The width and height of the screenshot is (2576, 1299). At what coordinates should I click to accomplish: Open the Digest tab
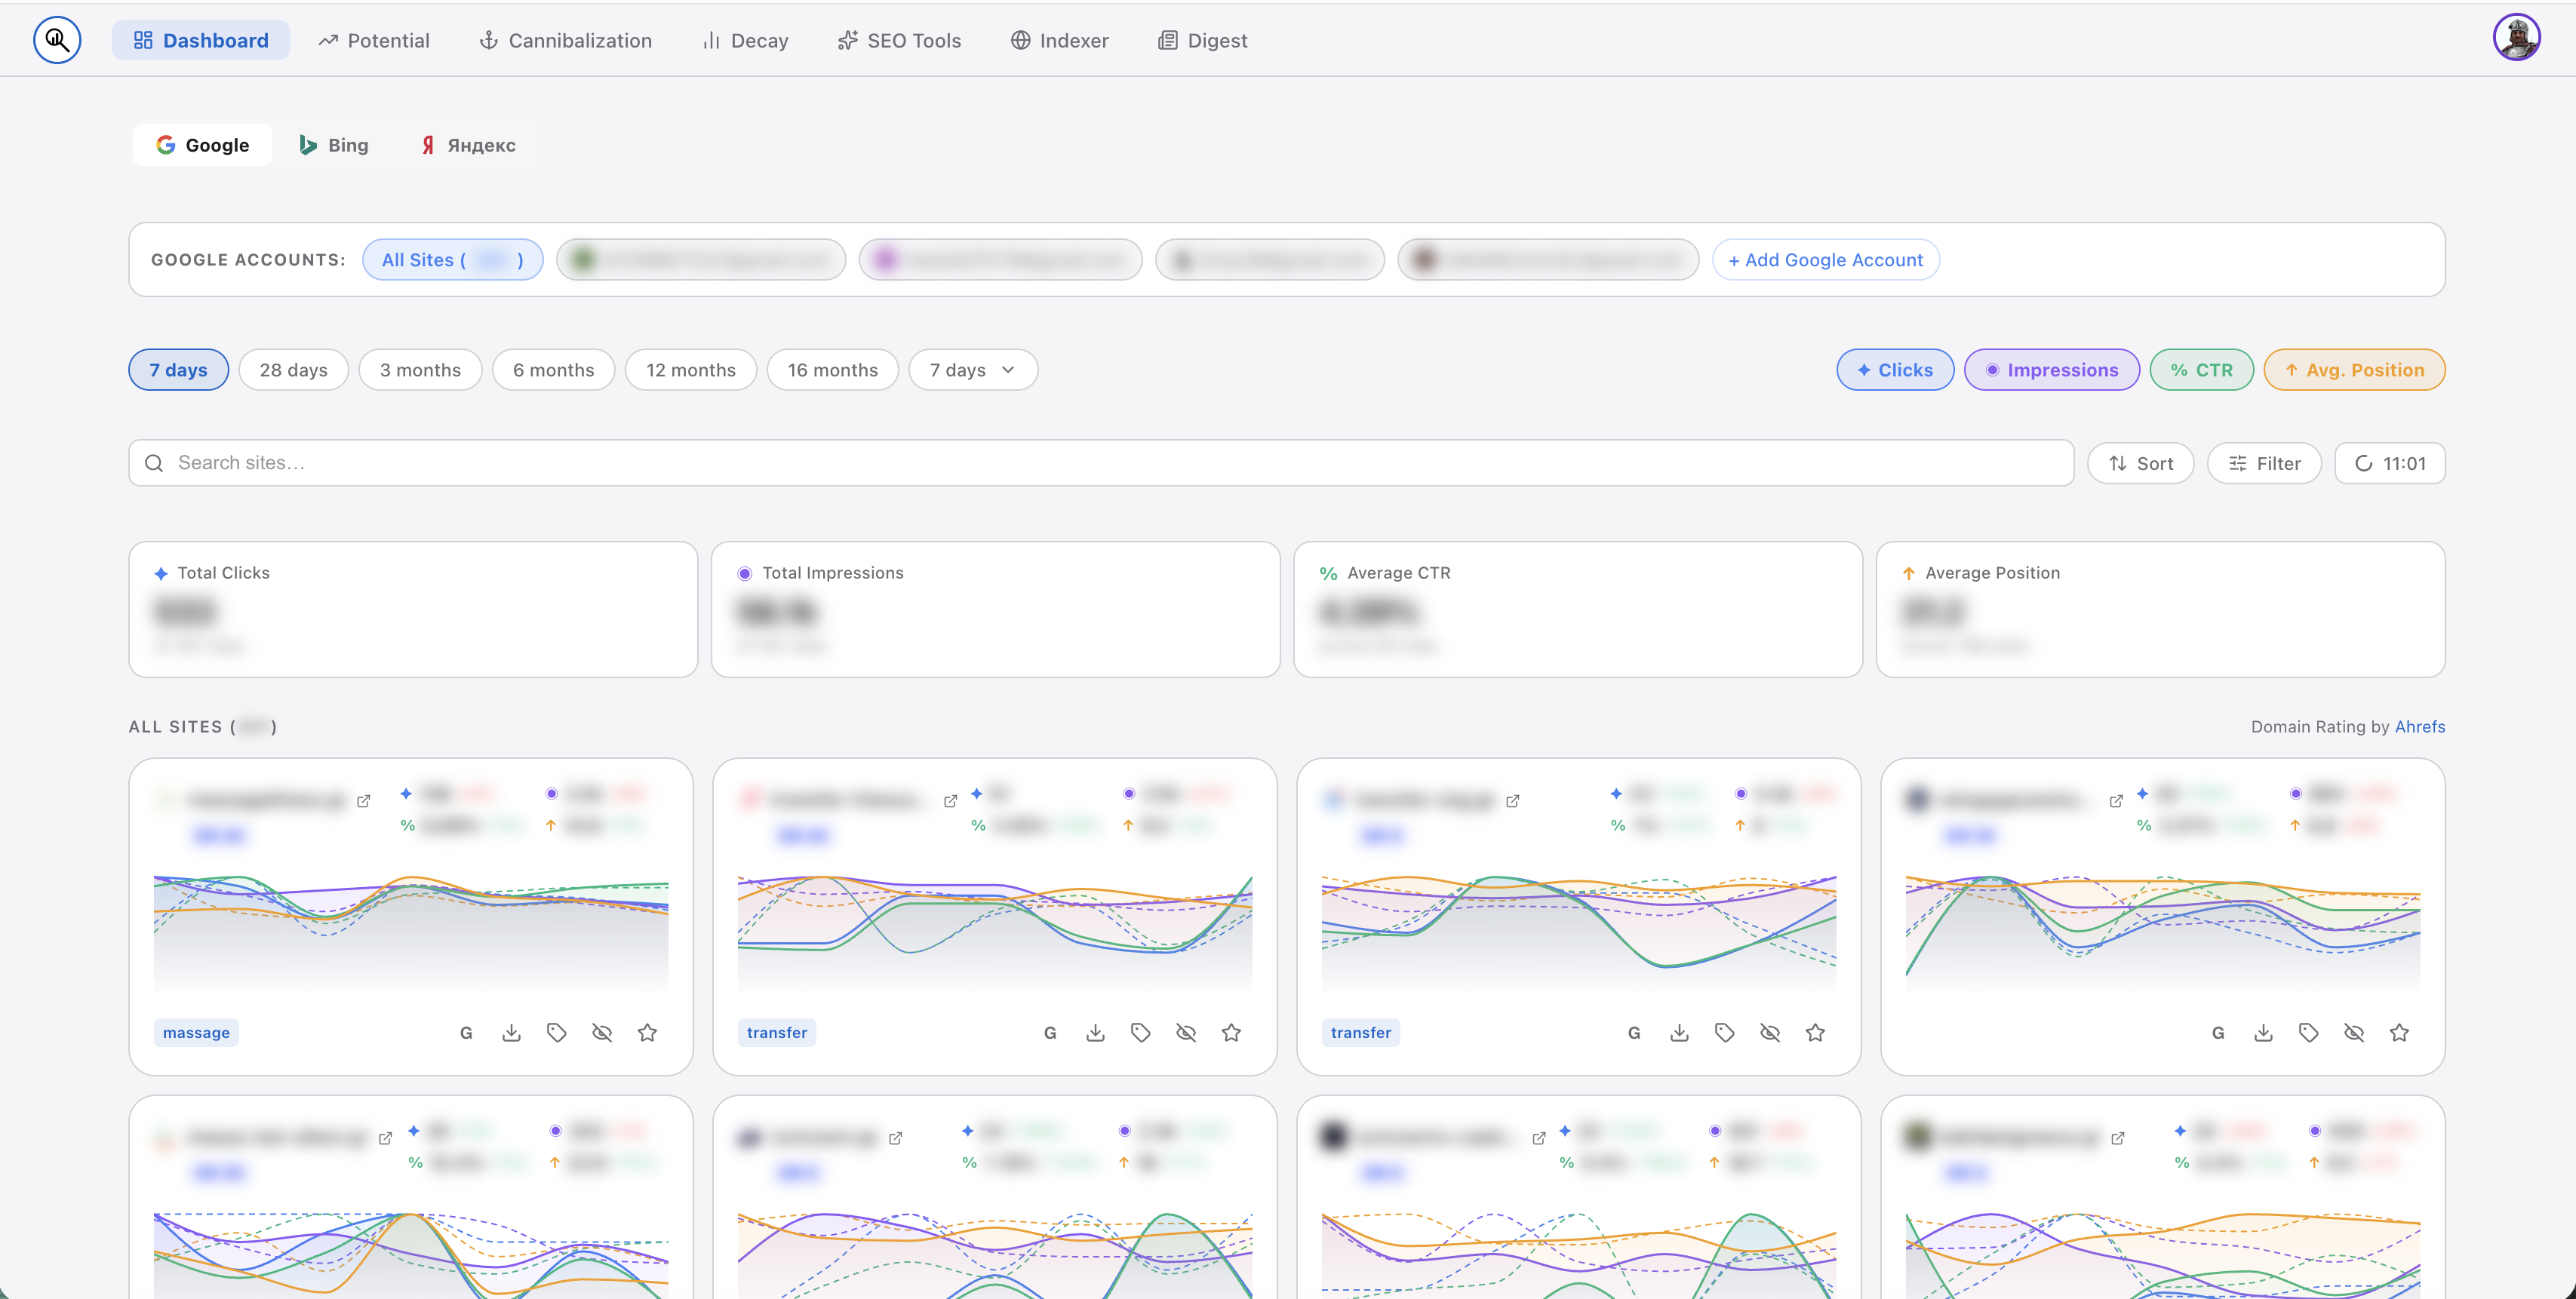pyautogui.click(x=1203, y=40)
